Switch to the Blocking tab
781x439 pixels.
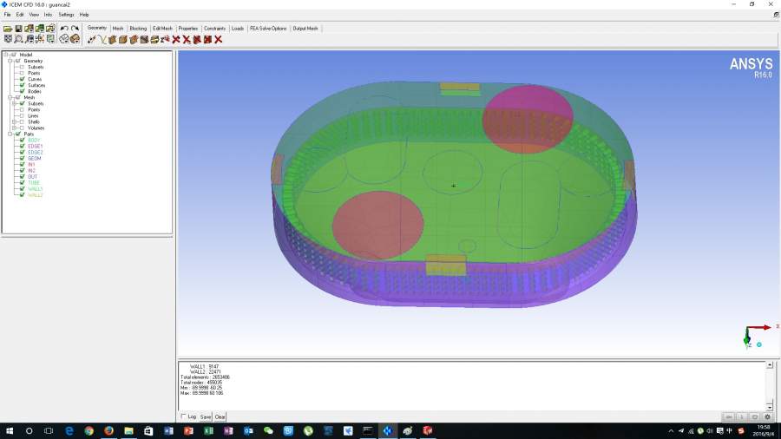pyautogui.click(x=138, y=29)
